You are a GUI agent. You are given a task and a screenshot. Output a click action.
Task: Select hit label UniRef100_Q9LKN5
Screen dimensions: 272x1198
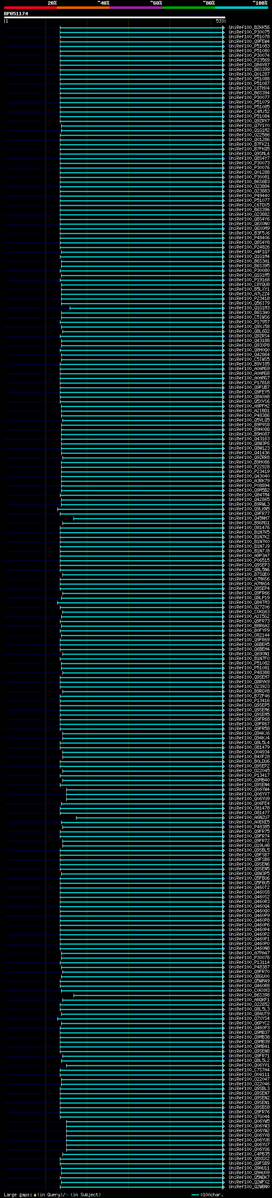click(x=249, y=509)
